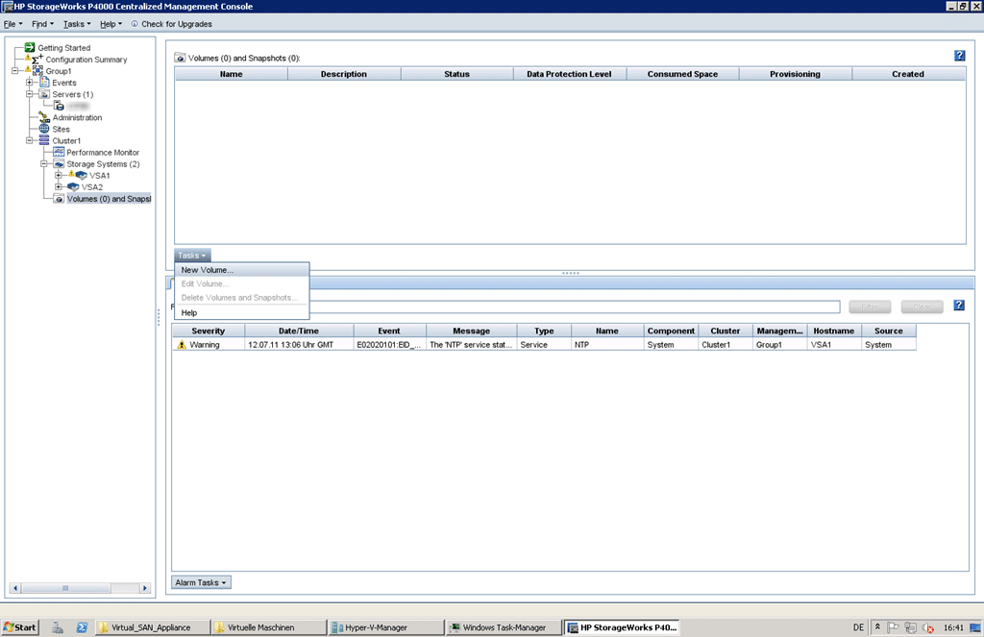Click the VSA1 storage system icon

tap(81, 175)
